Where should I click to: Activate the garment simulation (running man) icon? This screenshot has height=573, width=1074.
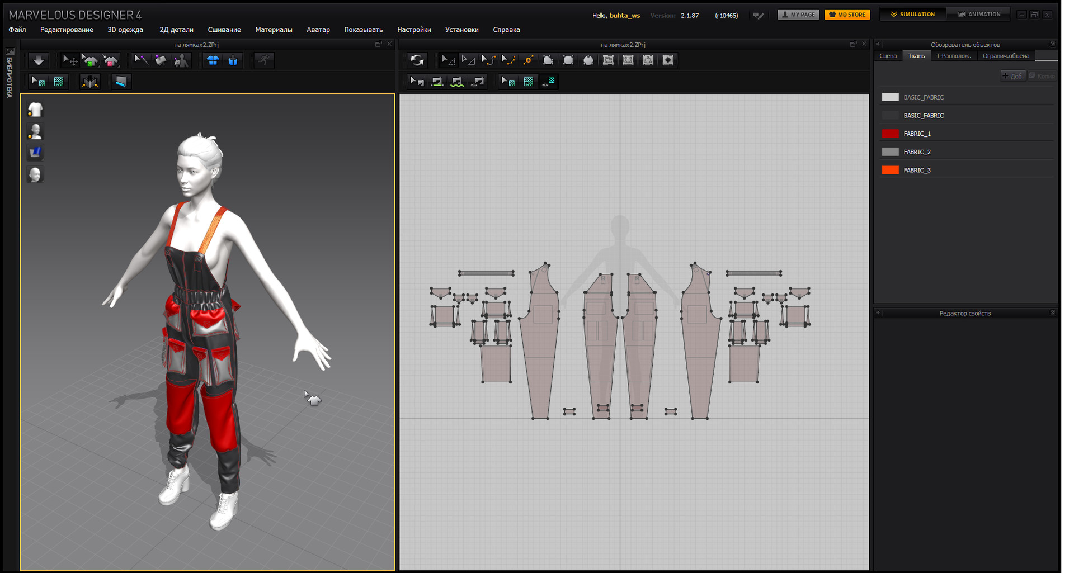pyautogui.click(x=263, y=60)
